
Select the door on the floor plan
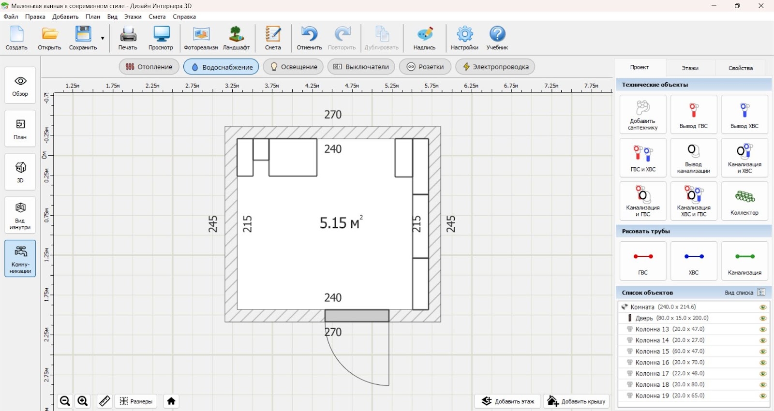coord(357,316)
